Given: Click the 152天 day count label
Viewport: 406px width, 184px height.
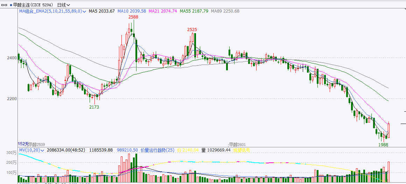Looking at the screenshot, I should (23, 144).
